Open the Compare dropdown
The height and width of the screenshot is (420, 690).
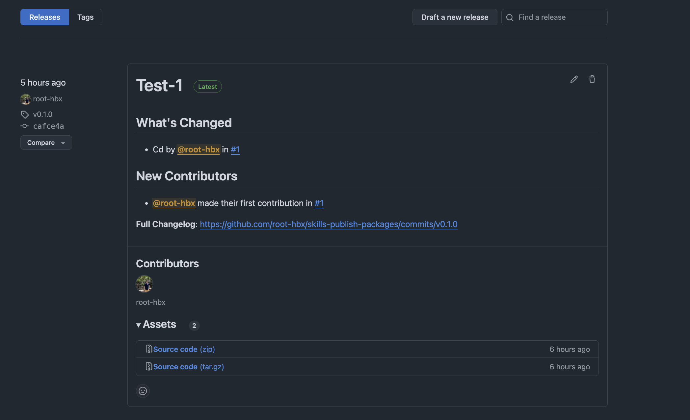[x=46, y=143]
